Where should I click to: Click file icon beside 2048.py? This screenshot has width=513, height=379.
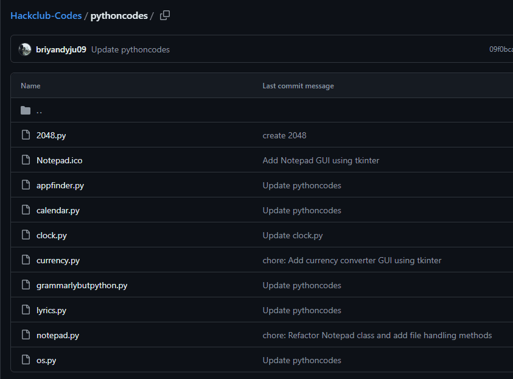click(x=26, y=135)
